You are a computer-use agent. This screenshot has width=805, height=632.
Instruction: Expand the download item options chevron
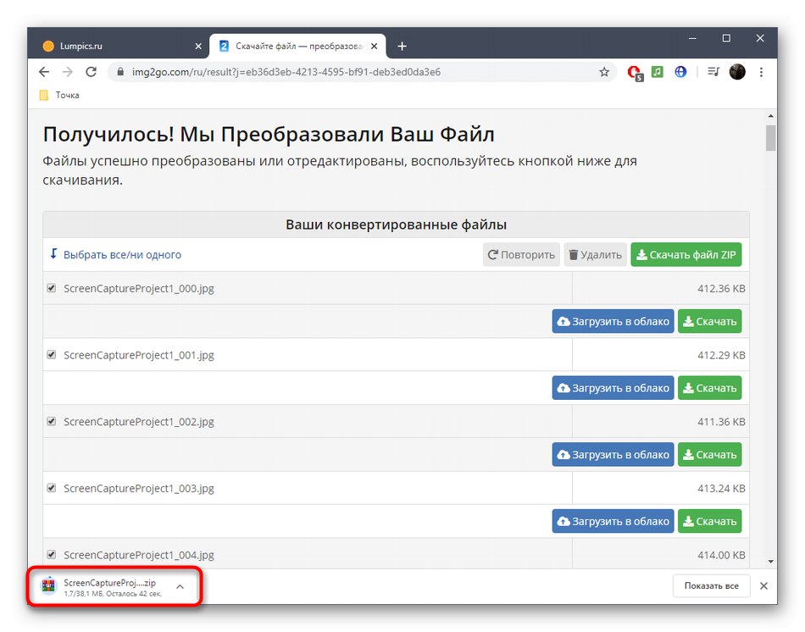(x=180, y=586)
